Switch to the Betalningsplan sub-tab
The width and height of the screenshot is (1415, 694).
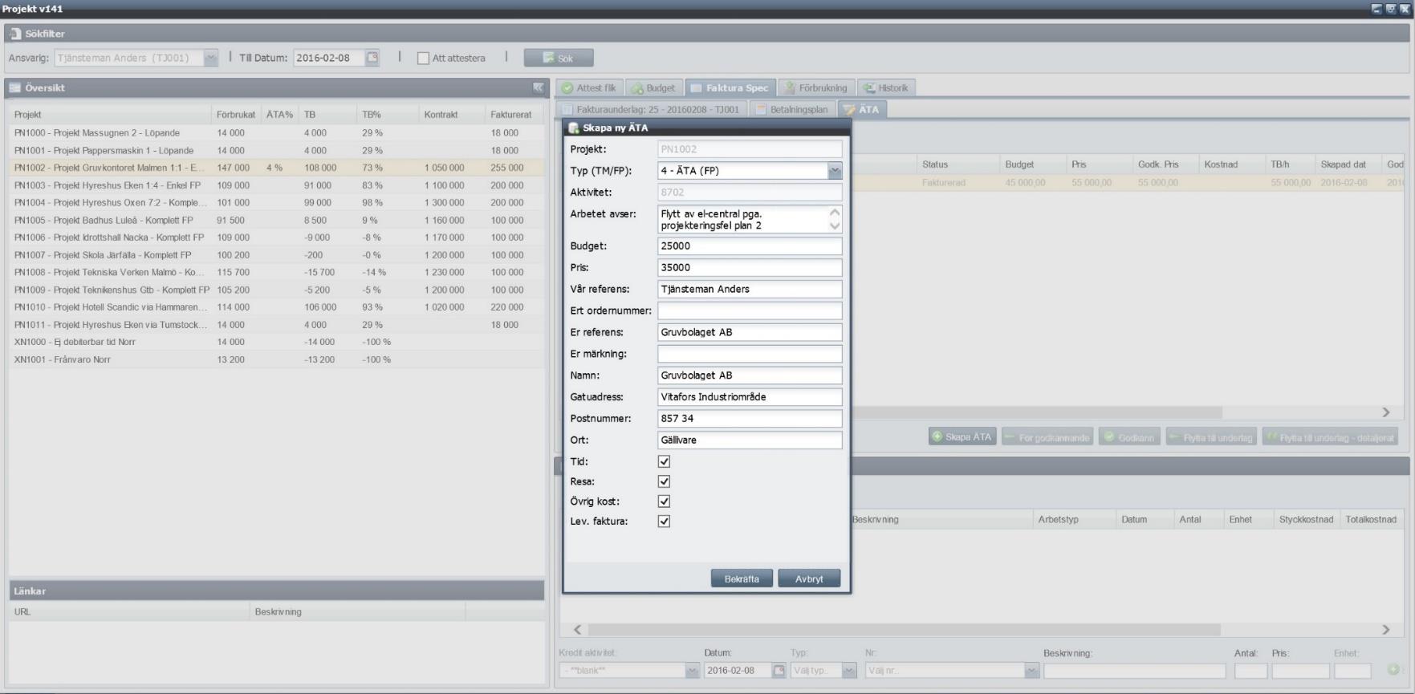coord(791,110)
